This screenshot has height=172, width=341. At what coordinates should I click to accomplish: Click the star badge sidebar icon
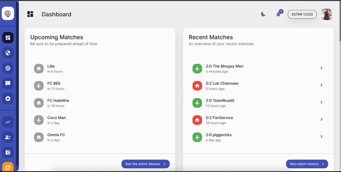pyautogui.click(x=8, y=99)
